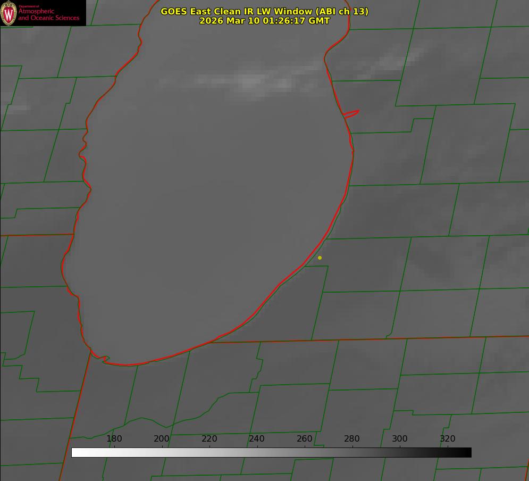The width and height of the screenshot is (529, 481).
Task: Click the bright cloud streak over the lake
Action: point(250,81)
